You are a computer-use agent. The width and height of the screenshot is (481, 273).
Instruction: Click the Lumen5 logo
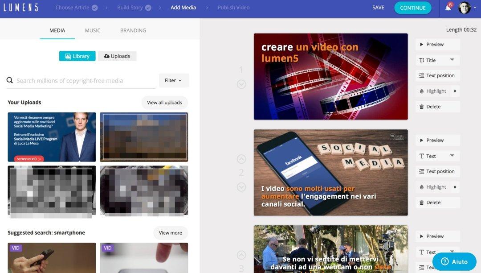(x=21, y=8)
